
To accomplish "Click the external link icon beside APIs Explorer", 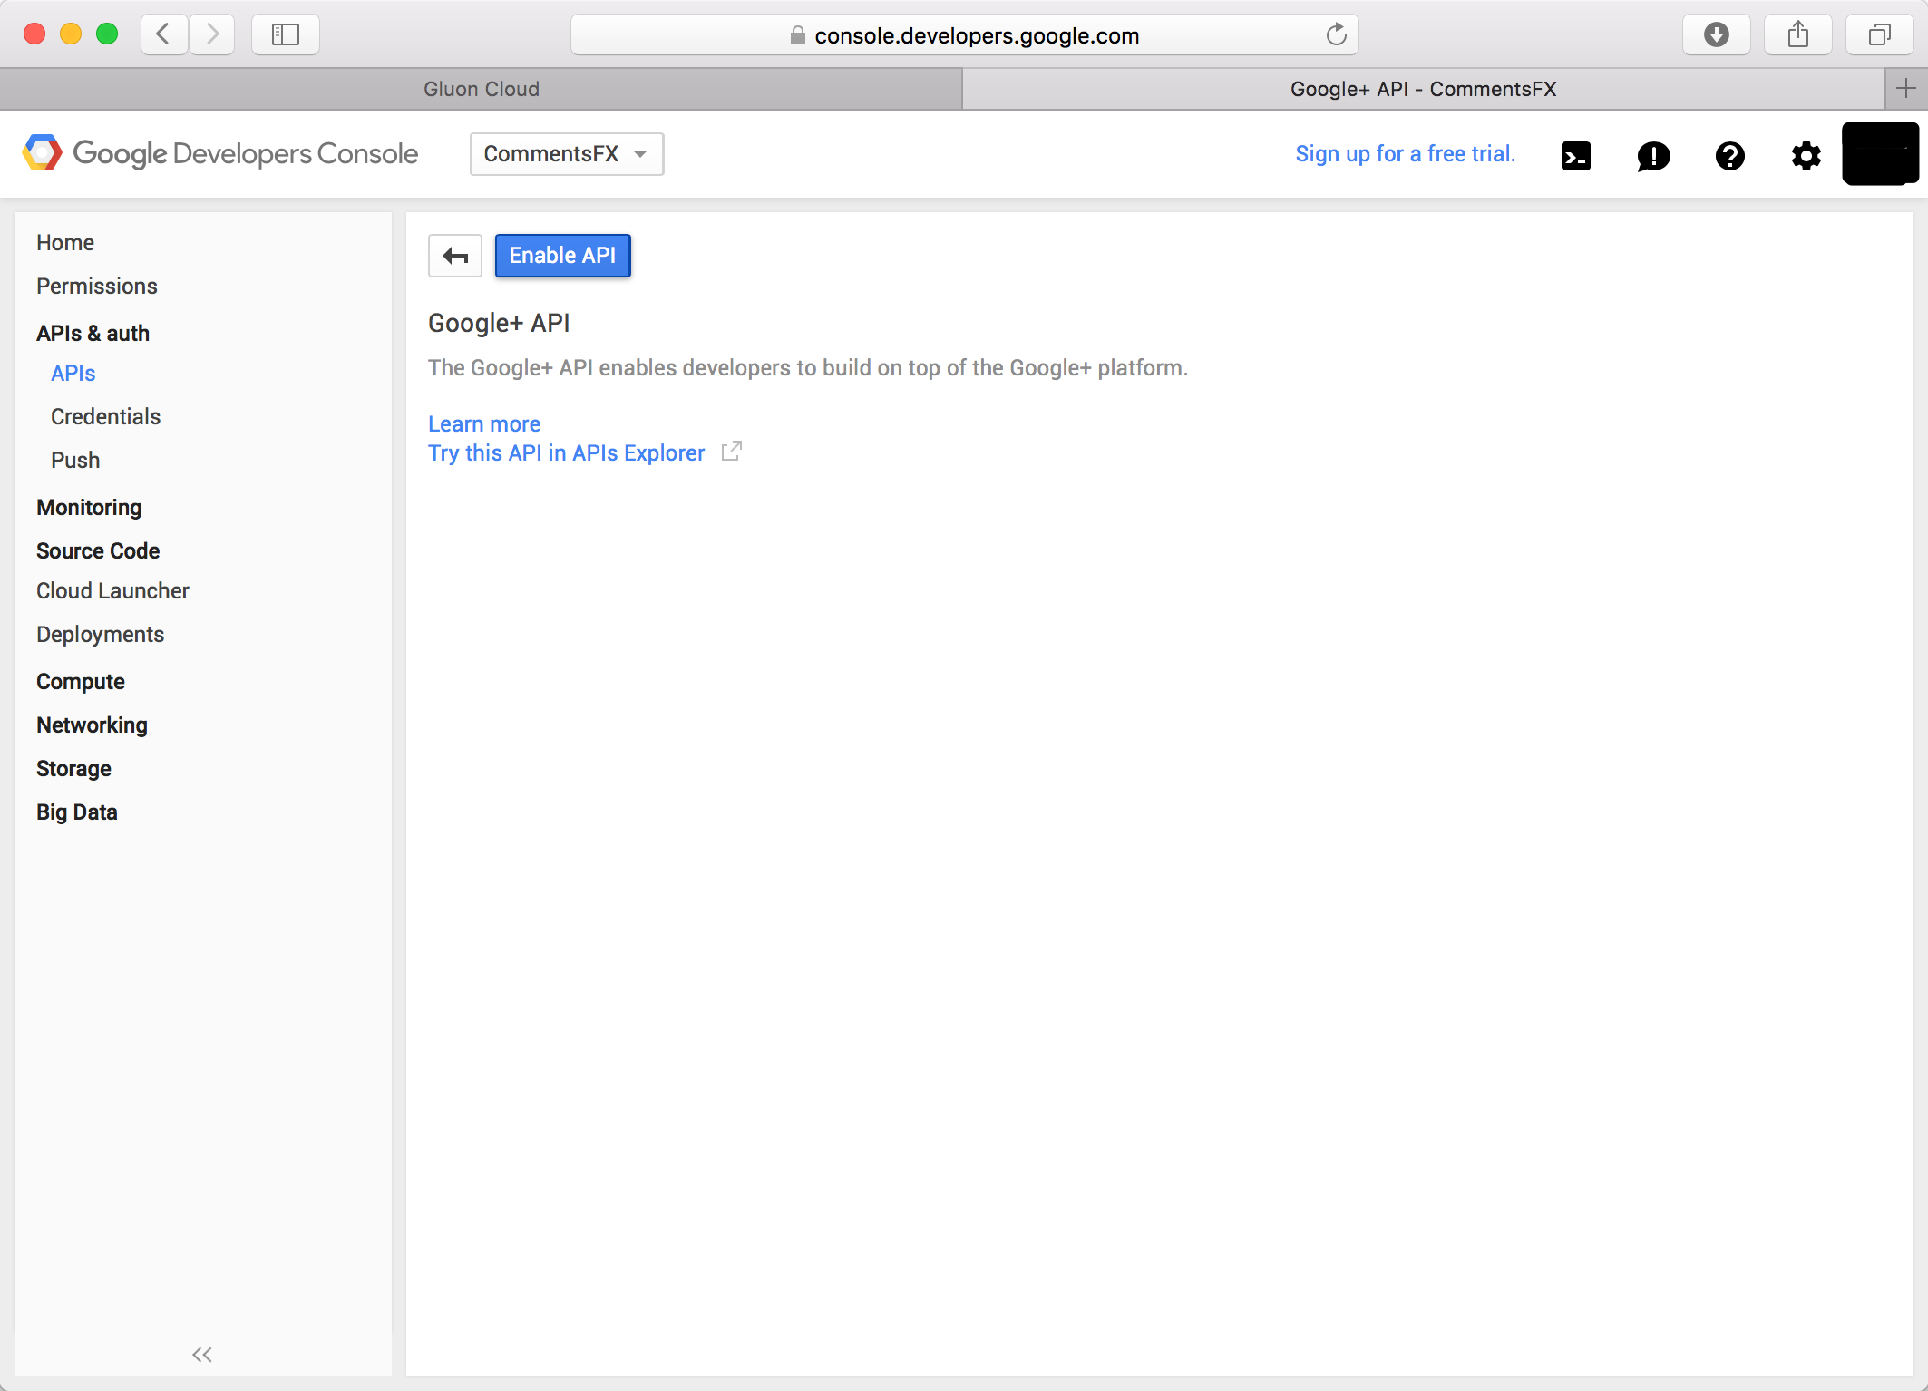I will tap(732, 451).
